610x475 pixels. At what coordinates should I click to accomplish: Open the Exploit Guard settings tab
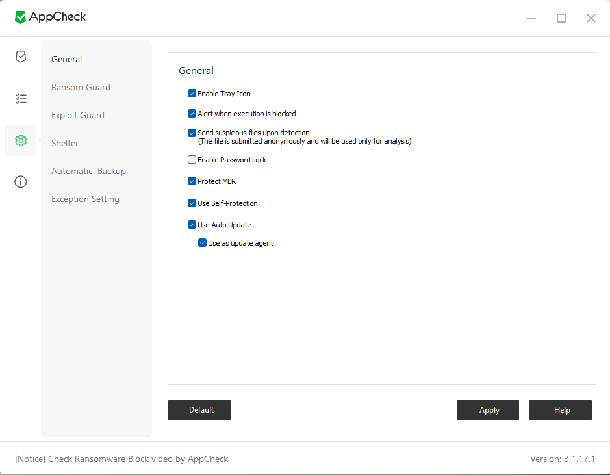pyautogui.click(x=78, y=115)
